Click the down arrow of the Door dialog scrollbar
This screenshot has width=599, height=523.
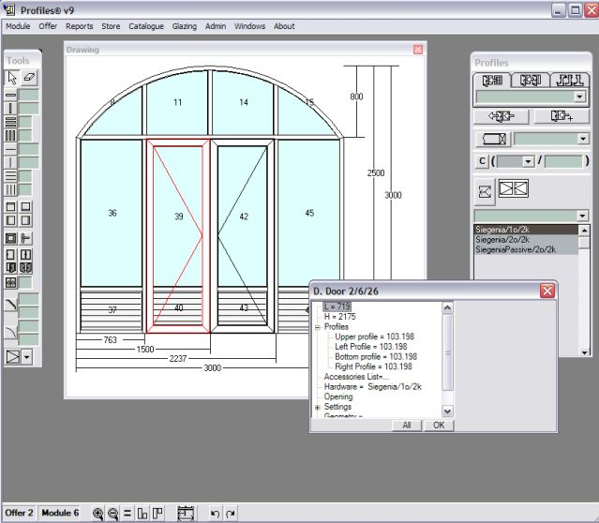447,411
